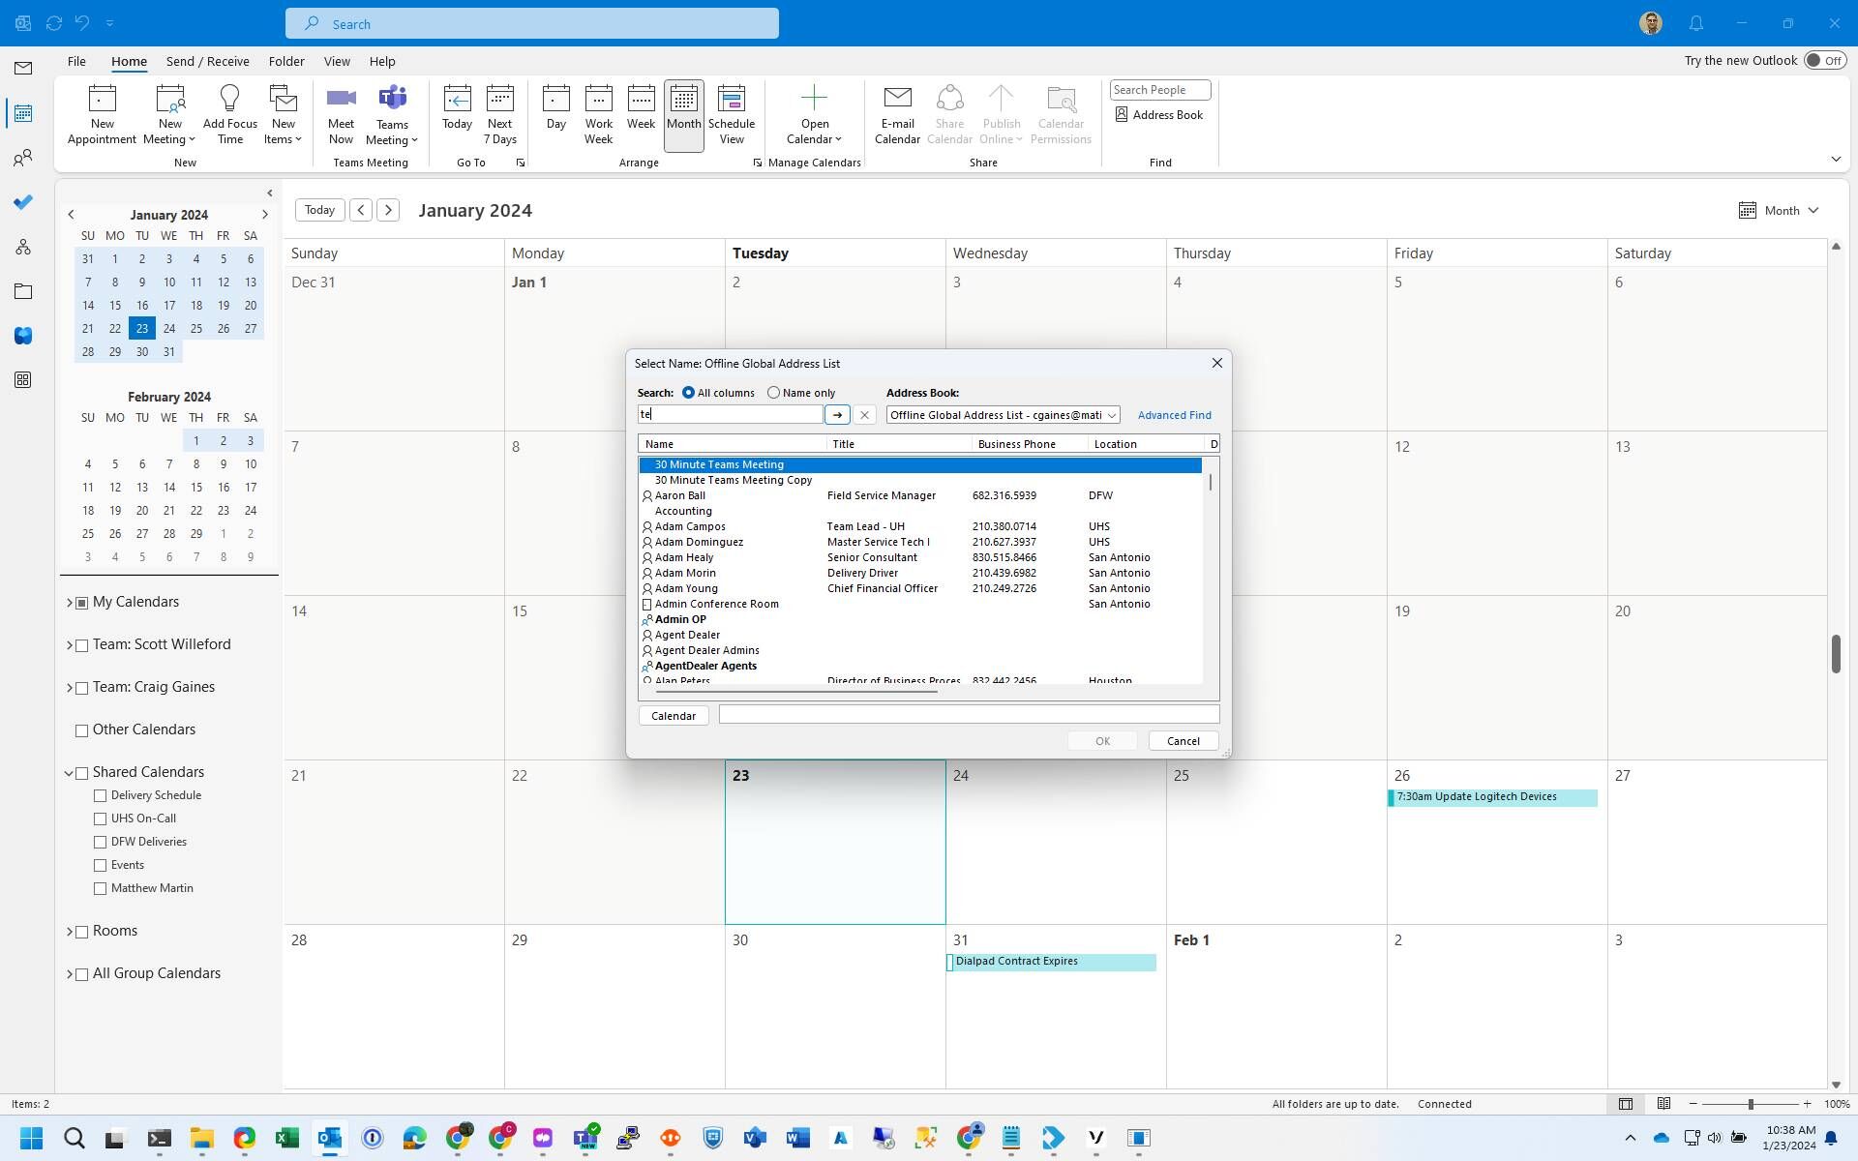Image resolution: width=1858 pixels, height=1161 pixels.
Task: Click the zoom slider in status bar
Action: pos(1750,1104)
